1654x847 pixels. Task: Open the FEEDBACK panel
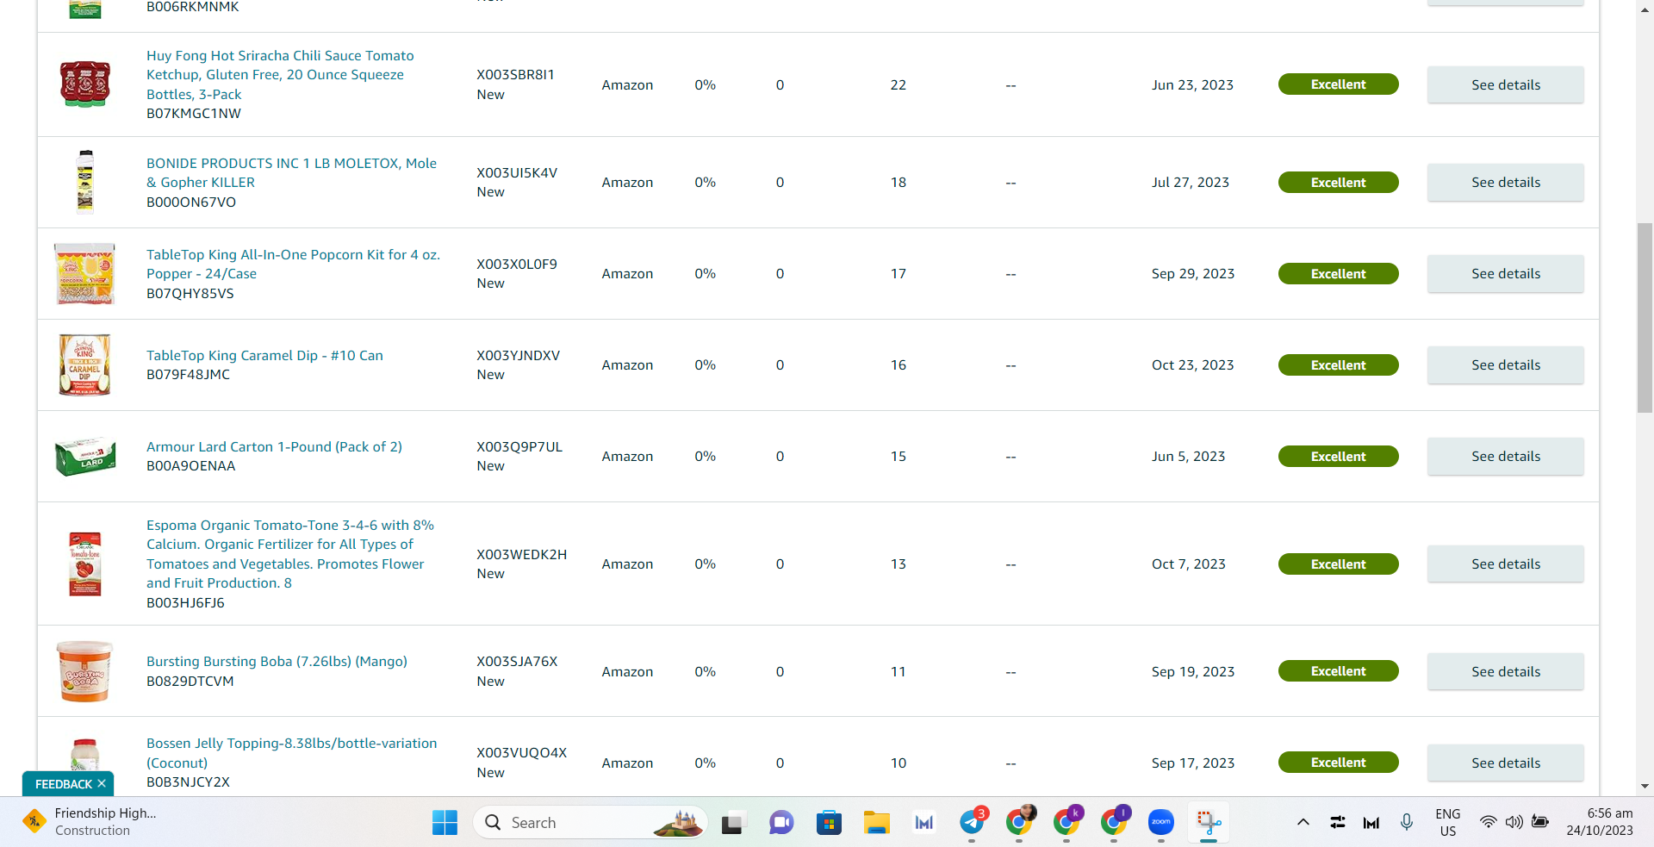(x=63, y=784)
